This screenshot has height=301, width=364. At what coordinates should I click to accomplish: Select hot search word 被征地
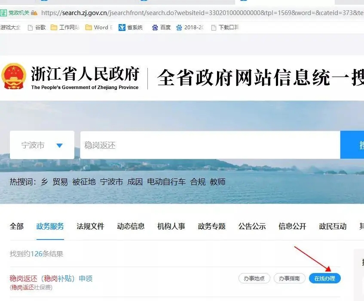[x=84, y=181]
